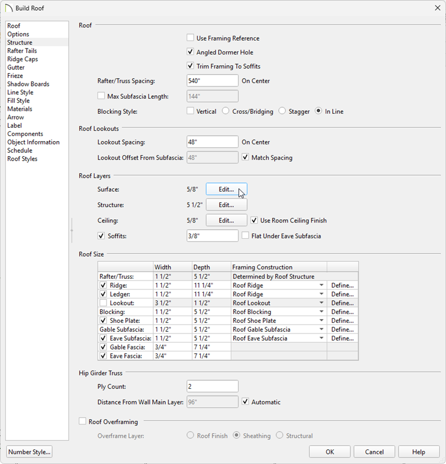The width and height of the screenshot is (446, 464).
Task: Check the Vertical blocking option
Action: pos(191,111)
